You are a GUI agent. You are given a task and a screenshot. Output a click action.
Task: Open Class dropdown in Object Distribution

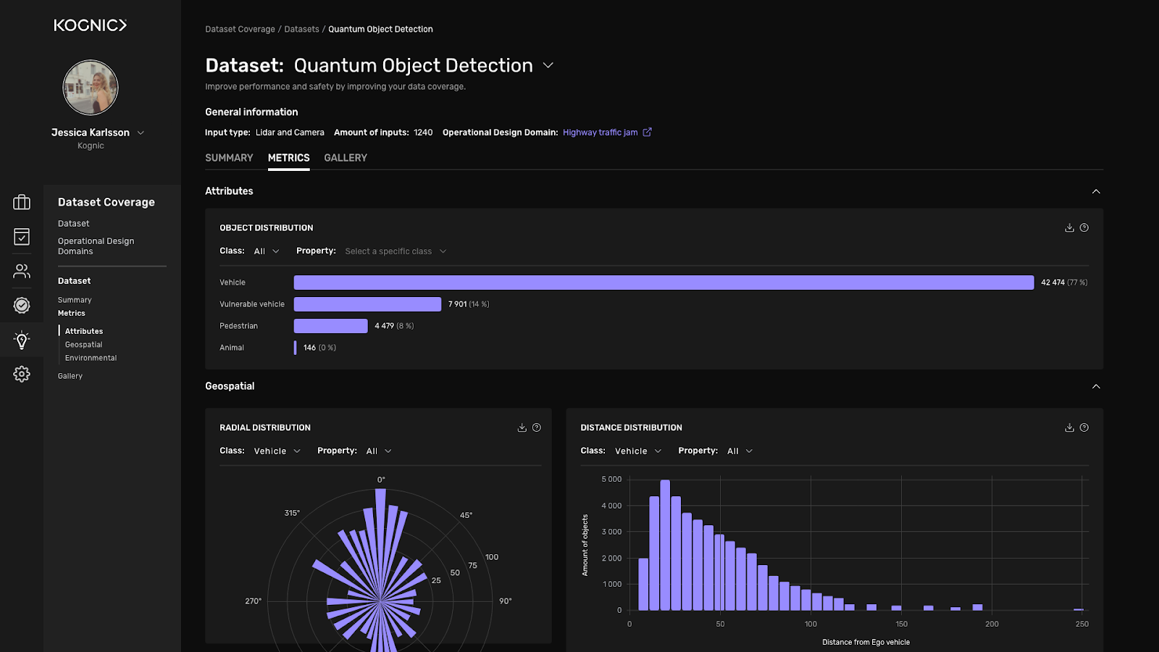pyautogui.click(x=267, y=251)
